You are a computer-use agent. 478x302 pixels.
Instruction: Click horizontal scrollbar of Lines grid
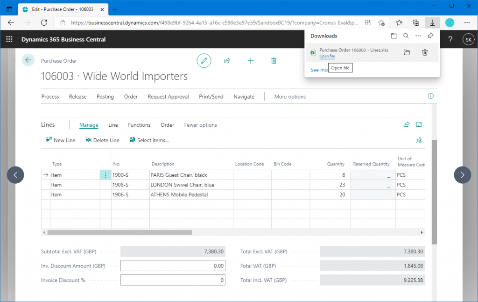pyautogui.click(x=119, y=232)
